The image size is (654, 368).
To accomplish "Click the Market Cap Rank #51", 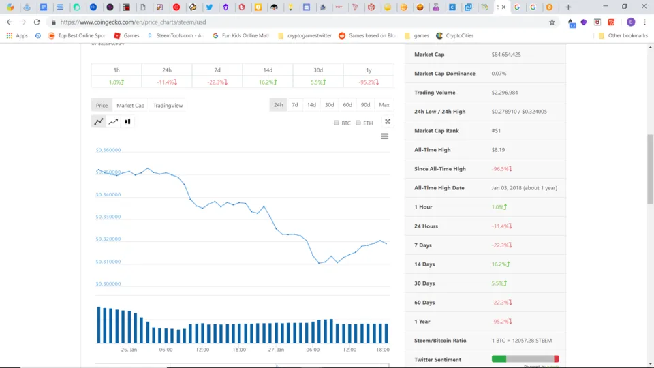I will (x=496, y=131).
